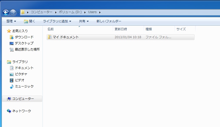Open ライブラリ in the navigation pane
Viewport: 220px width, 127px height.
20,62
